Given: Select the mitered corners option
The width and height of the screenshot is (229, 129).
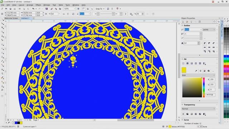Looking at the screenshot, I should 205,43.
